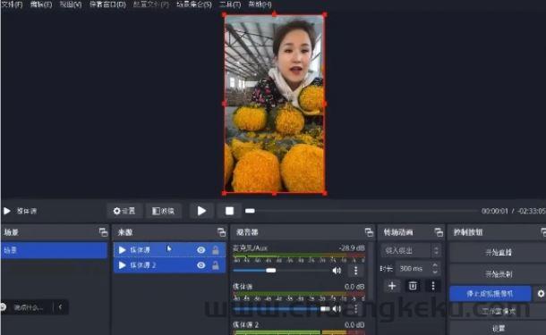Open the 麦克风/Aux three-dot options menu
This screenshot has height=335, width=546.
pos(355,271)
